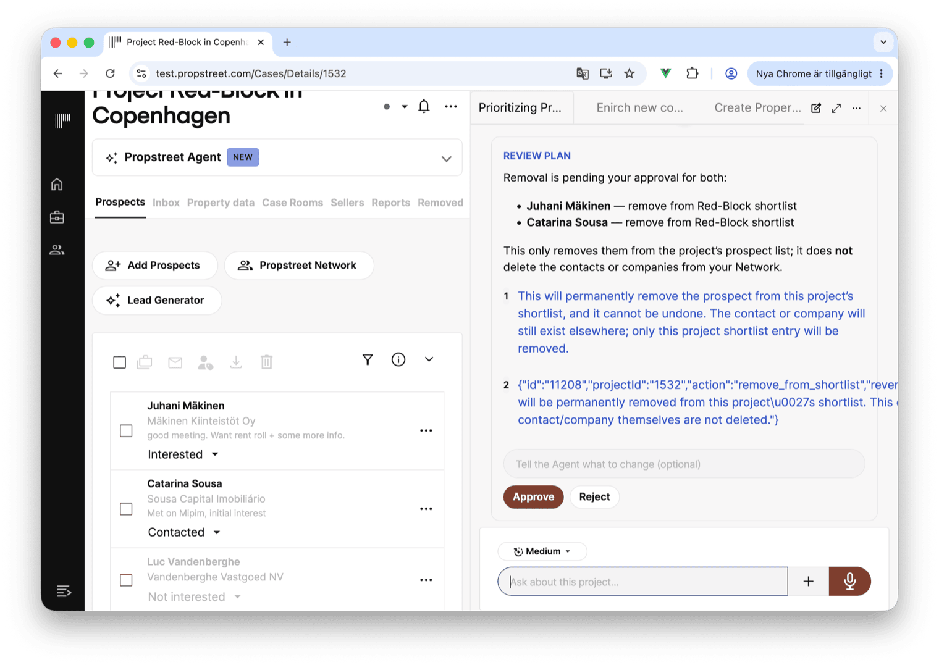Screen dimensions: 939x665
Task: Open Chrome tab search dropdown
Action: tap(883, 42)
